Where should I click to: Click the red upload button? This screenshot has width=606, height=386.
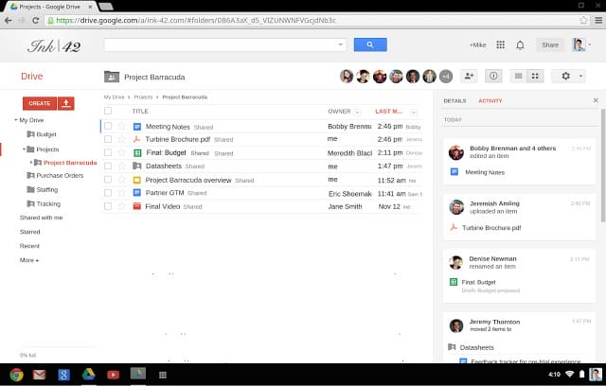click(x=65, y=103)
